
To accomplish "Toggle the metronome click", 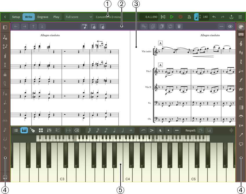I will (189, 17).
